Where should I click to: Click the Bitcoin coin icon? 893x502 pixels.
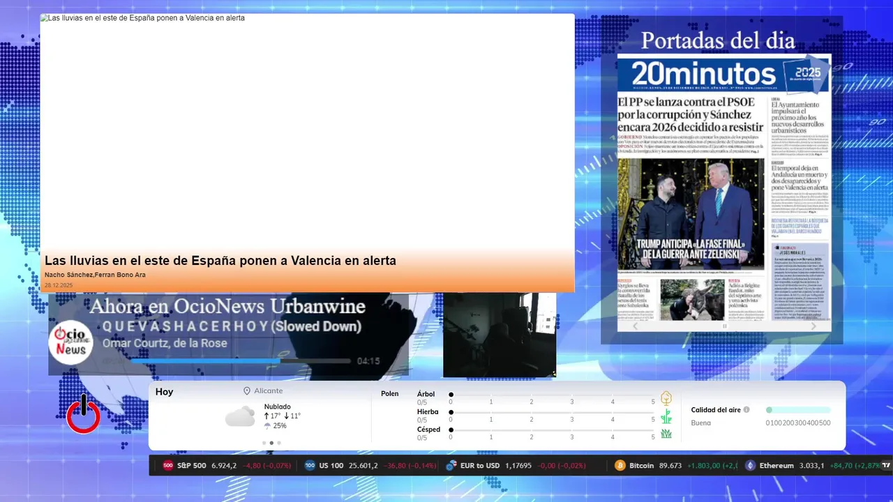(x=620, y=466)
